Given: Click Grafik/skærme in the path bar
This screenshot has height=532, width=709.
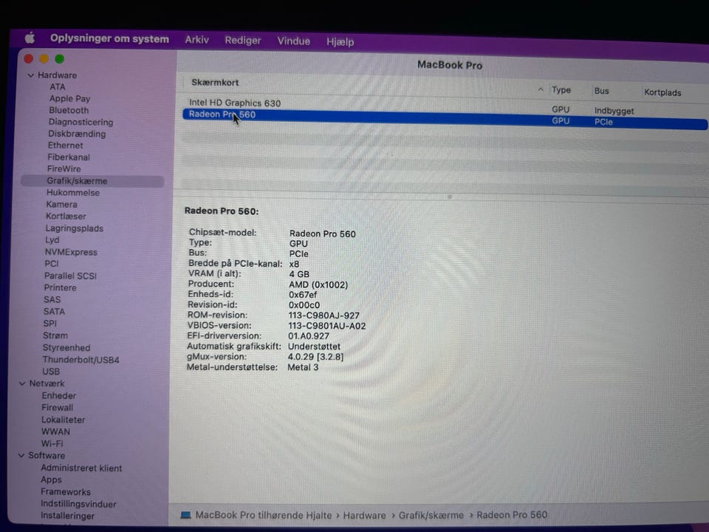Looking at the screenshot, I should click(x=431, y=515).
